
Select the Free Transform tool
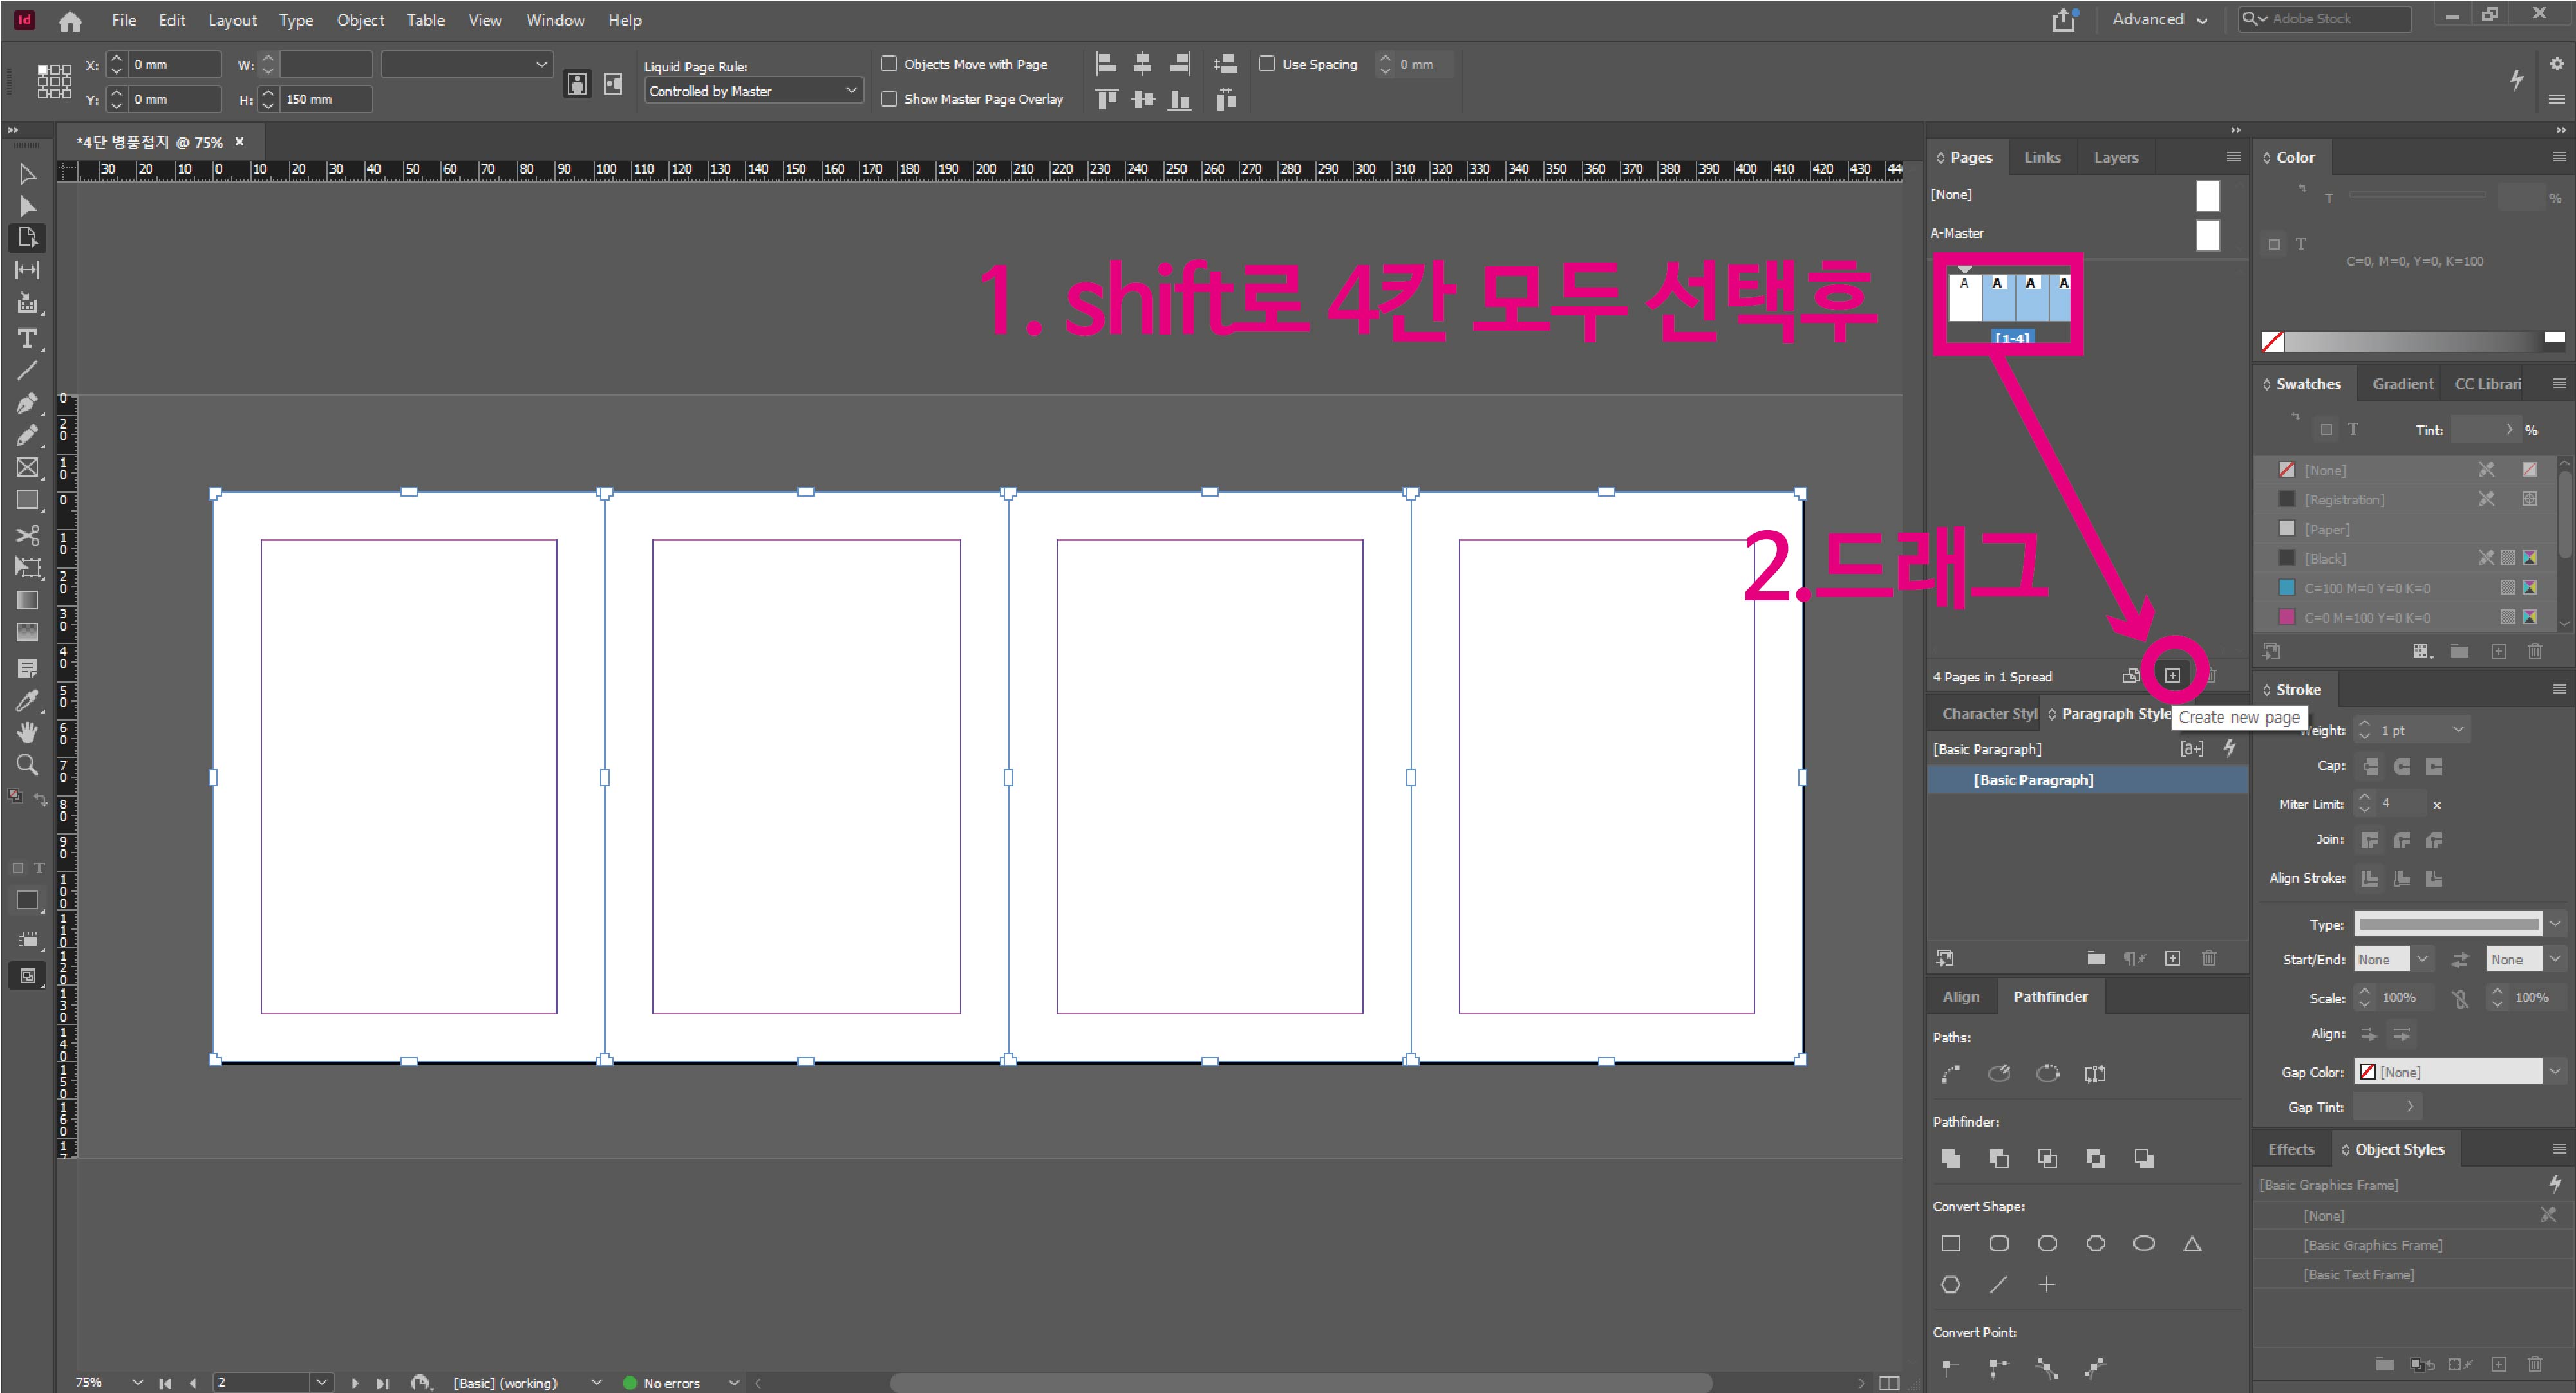coord(27,567)
